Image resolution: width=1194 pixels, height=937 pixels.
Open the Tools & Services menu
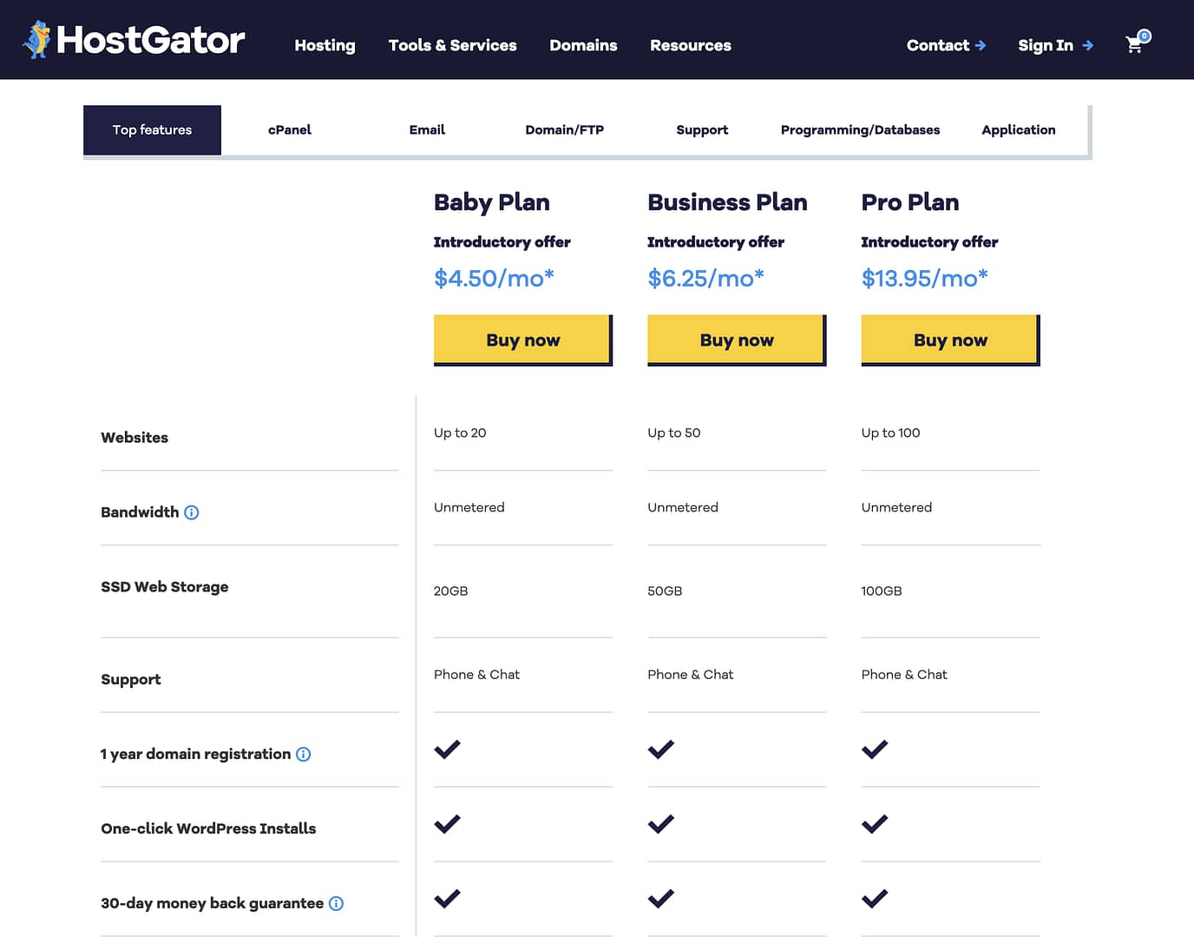452,45
